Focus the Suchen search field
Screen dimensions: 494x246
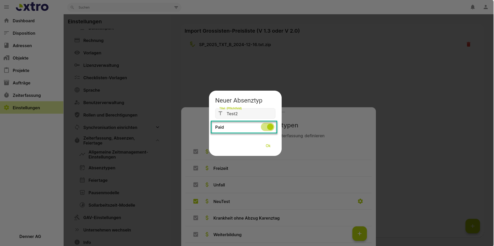coord(125,8)
